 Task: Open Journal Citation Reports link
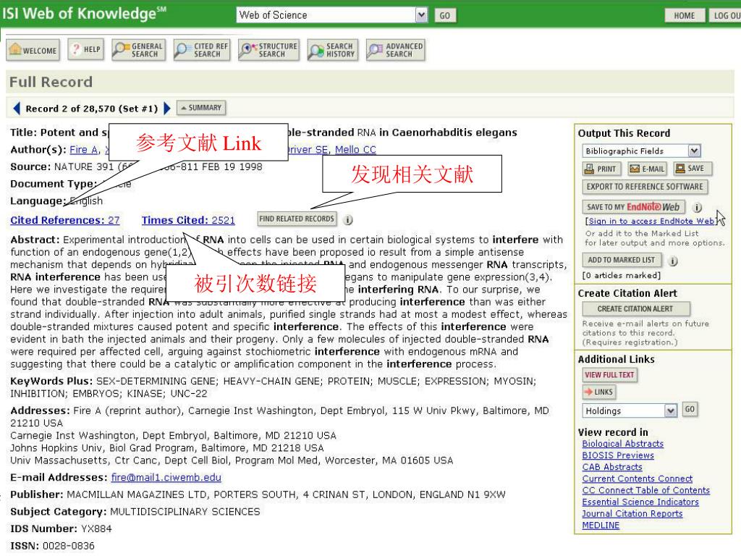pos(632,513)
